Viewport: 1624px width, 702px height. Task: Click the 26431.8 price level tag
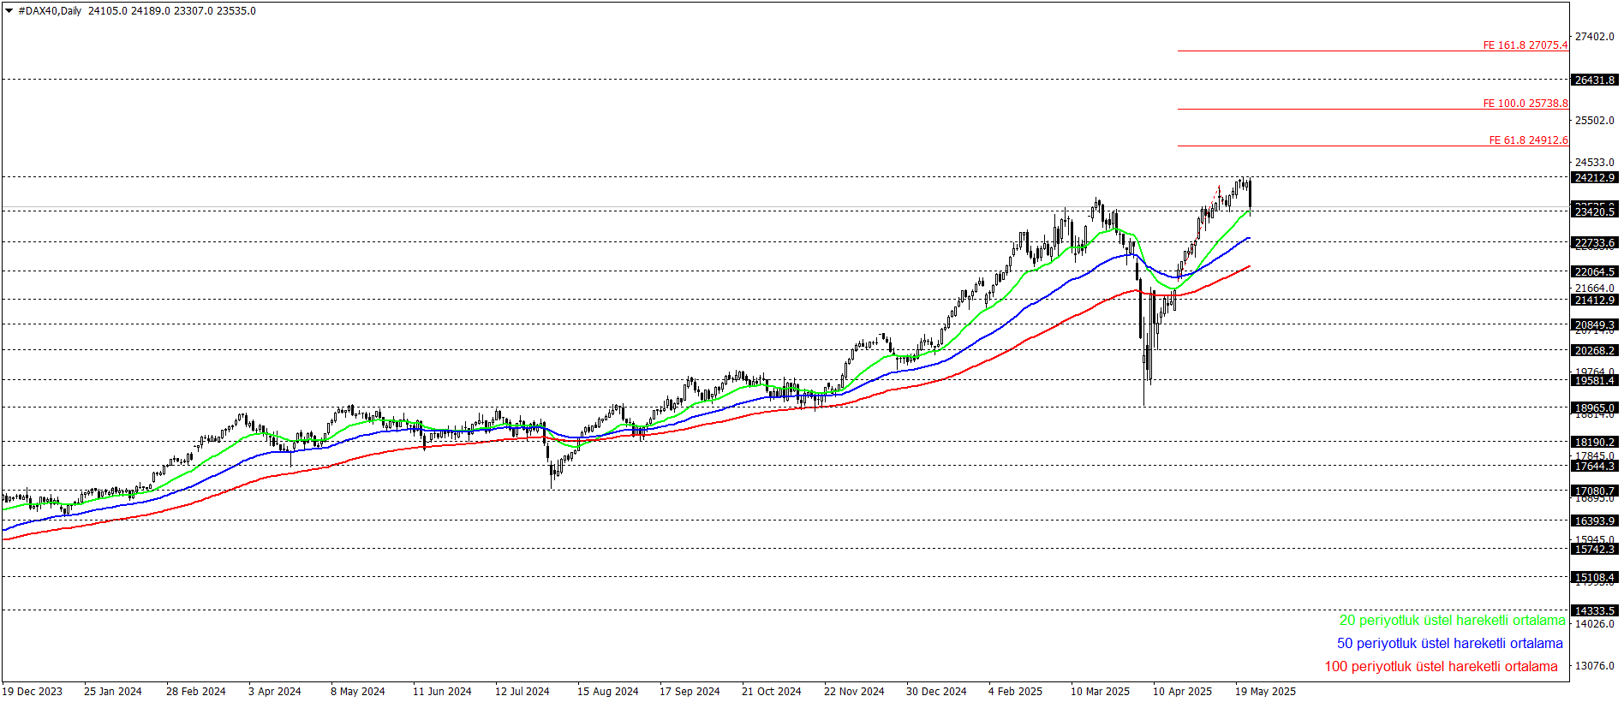[1594, 80]
